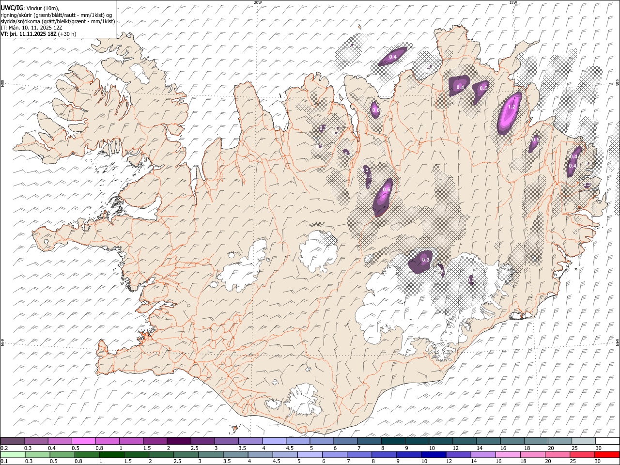Pick the dark teal 8 swatch in upper legend row
The image size is (620, 465).
coord(393,441)
